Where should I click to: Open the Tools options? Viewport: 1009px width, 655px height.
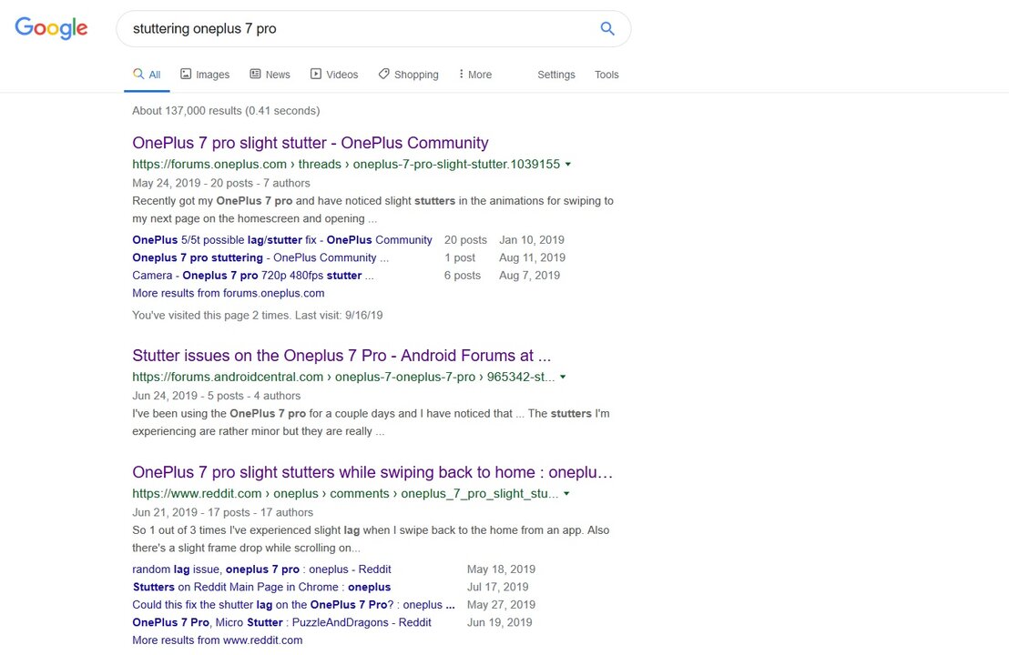[x=606, y=75]
